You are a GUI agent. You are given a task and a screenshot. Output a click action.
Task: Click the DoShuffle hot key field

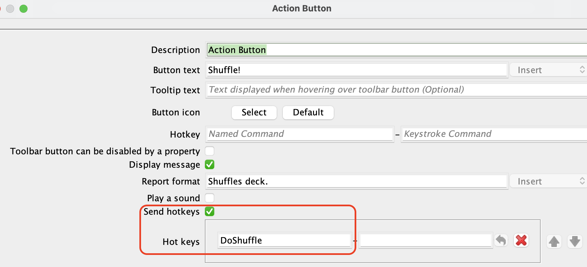click(284, 240)
